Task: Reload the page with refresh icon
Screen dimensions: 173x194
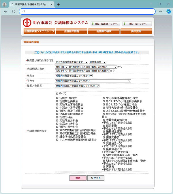Action: [14, 11]
